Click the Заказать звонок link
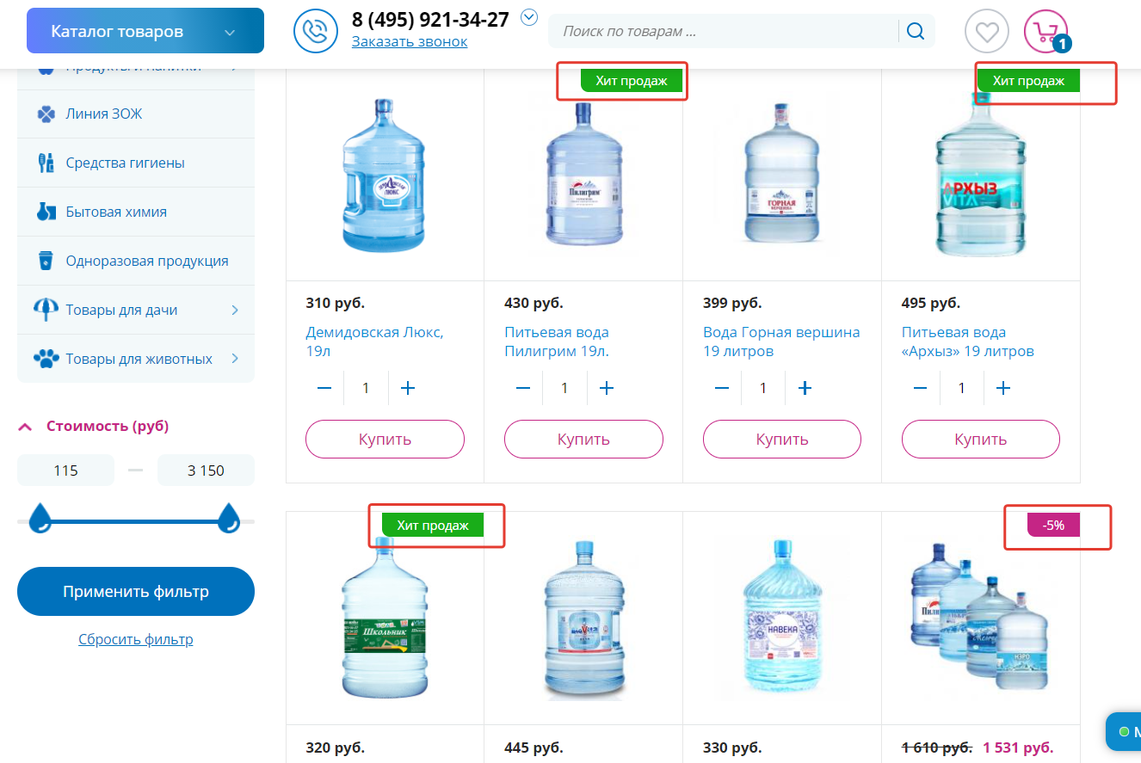 [x=410, y=41]
